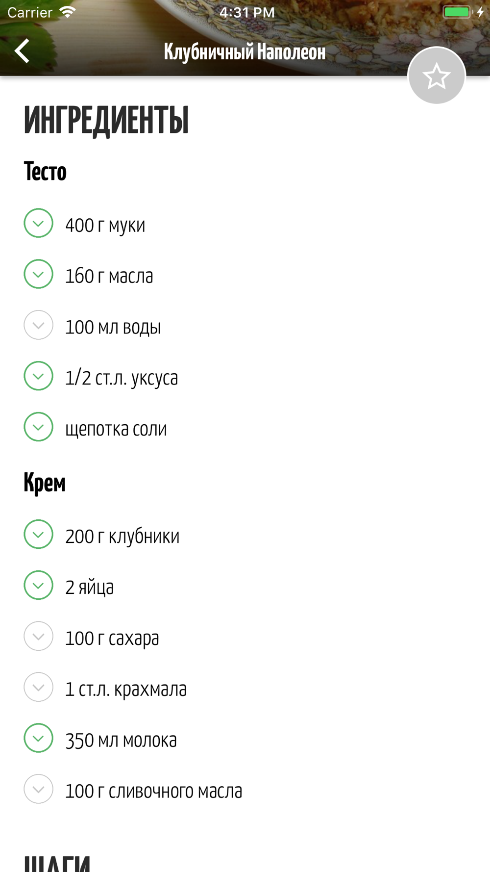Toggle the щепотка соли circle icon
This screenshot has width=490, height=872.
38,427
